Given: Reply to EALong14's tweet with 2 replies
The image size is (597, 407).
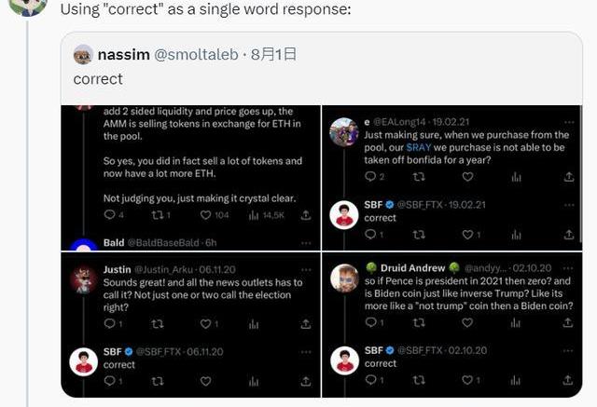Looking at the screenshot, I should click(374, 177).
